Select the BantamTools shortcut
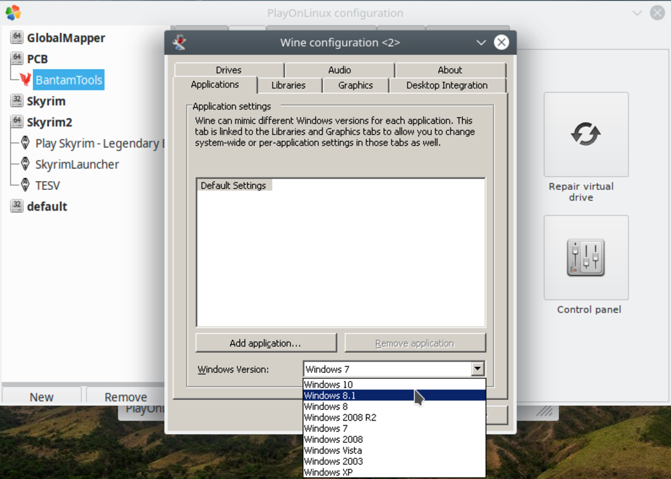This screenshot has width=671, height=479. (x=68, y=80)
